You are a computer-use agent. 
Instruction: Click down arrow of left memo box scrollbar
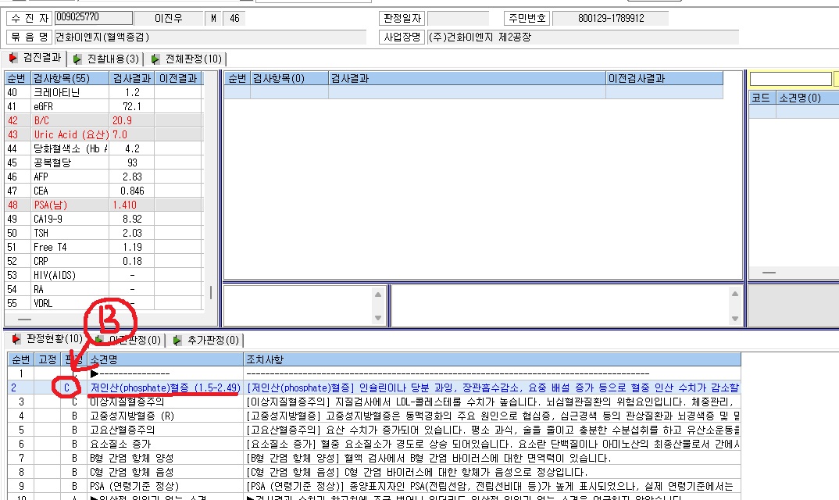(x=378, y=318)
